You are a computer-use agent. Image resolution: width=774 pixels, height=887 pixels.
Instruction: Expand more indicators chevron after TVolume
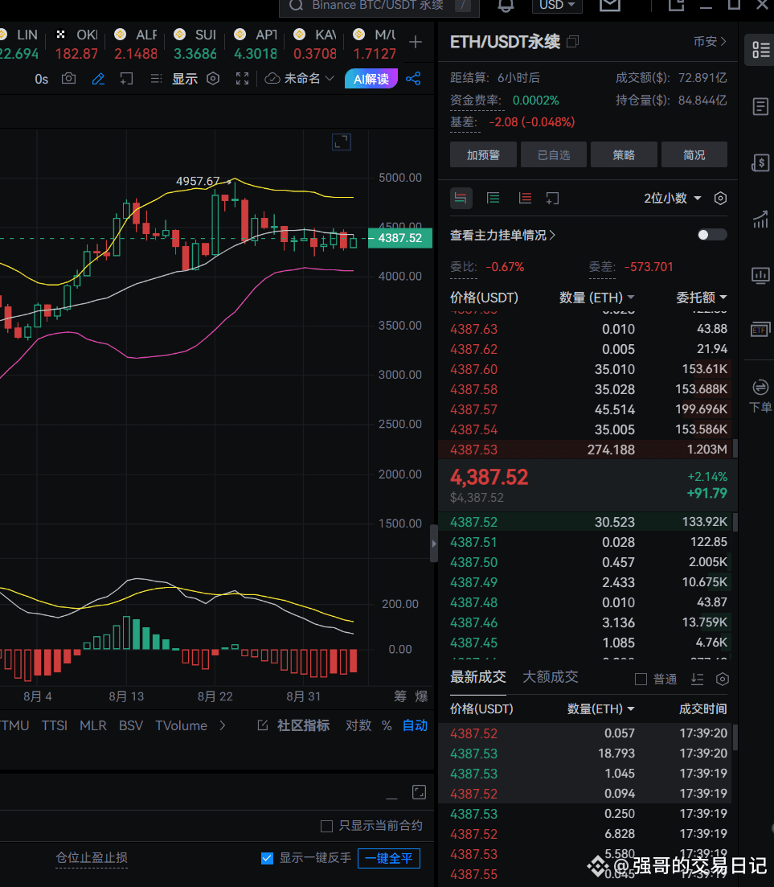[223, 725]
